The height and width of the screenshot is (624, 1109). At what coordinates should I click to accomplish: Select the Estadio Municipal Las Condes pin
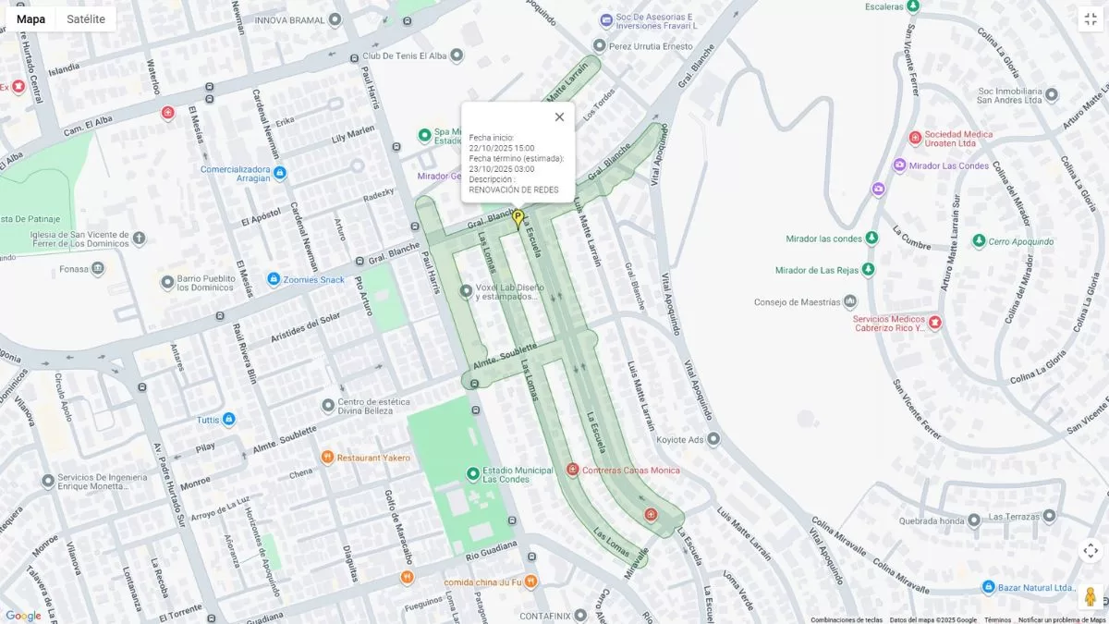(473, 474)
